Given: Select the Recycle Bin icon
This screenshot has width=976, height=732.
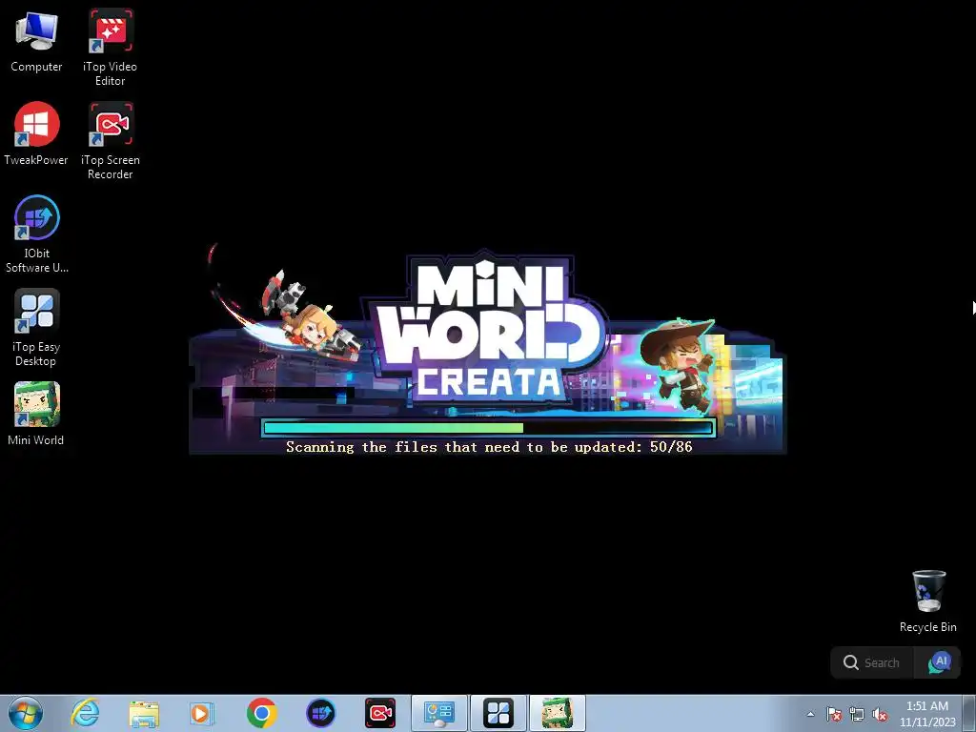Looking at the screenshot, I should (x=928, y=601).
